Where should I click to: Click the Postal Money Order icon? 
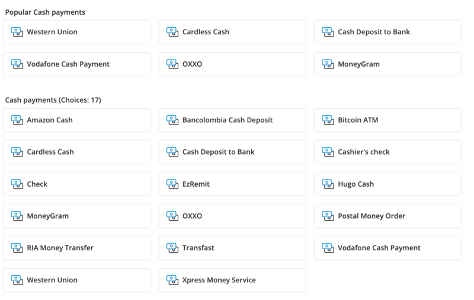coord(328,216)
